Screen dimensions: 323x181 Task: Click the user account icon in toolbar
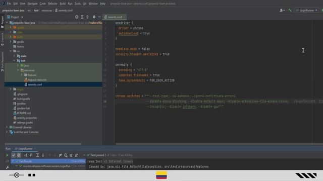pyautogui.click(x=282, y=10)
